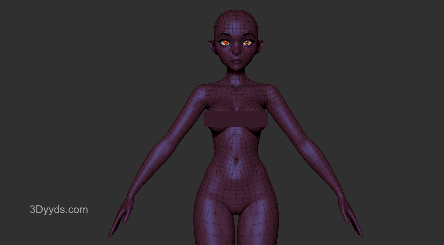Click the dark rectangular censor bar
This screenshot has width=444, height=245.
point(236,119)
